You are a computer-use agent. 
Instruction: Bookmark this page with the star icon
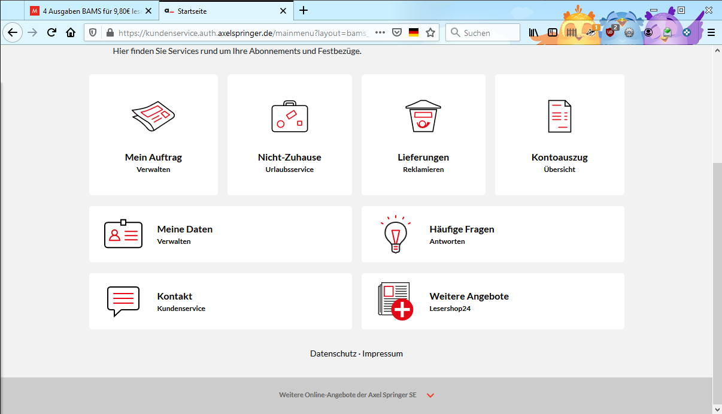430,33
